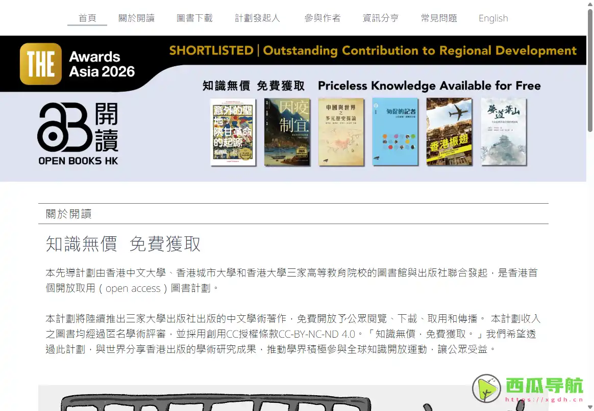Open the 匆促的記者 book cover
Screen dimensions: 594x411
[x=395, y=131]
